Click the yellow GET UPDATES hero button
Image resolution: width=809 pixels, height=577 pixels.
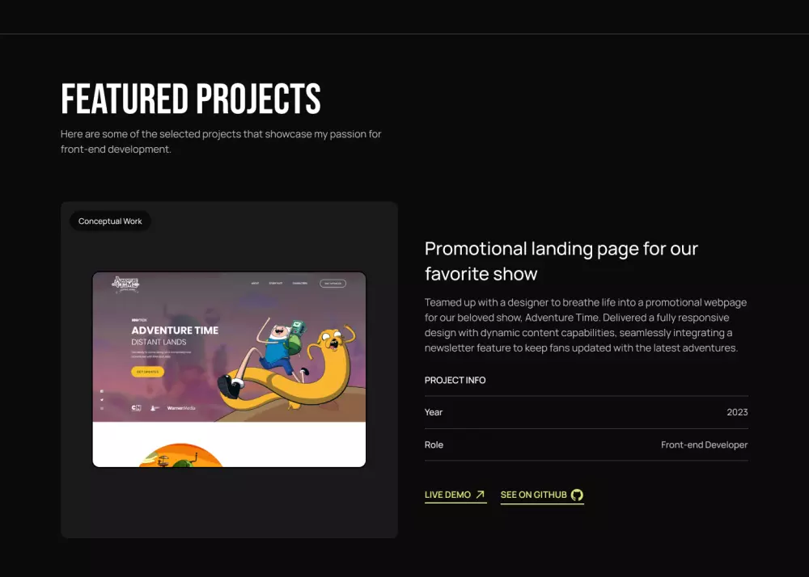point(147,372)
